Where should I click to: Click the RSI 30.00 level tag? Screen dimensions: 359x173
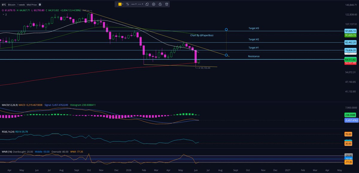pos(348,144)
